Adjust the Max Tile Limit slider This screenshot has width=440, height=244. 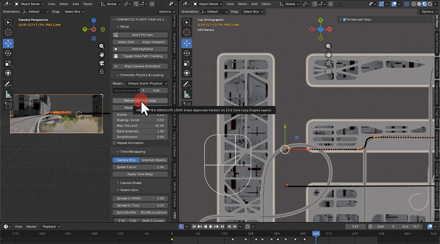(x=140, y=126)
